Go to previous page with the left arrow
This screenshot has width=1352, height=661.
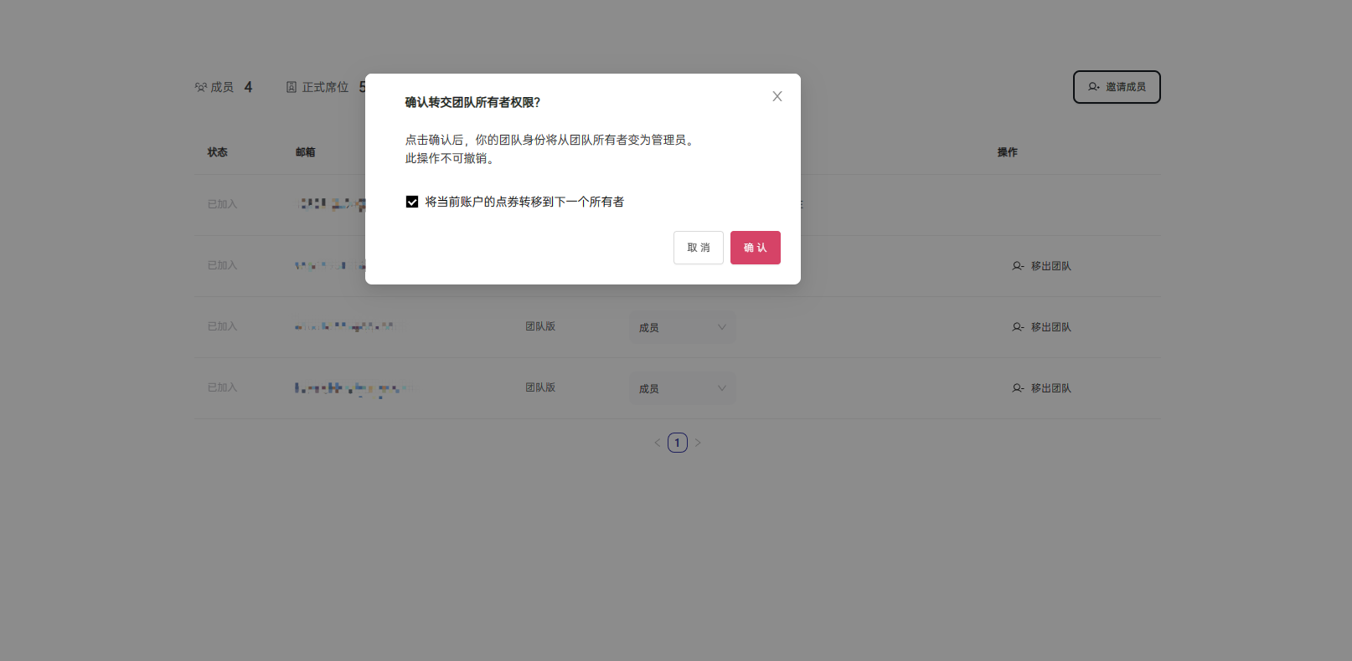(658, 443)
